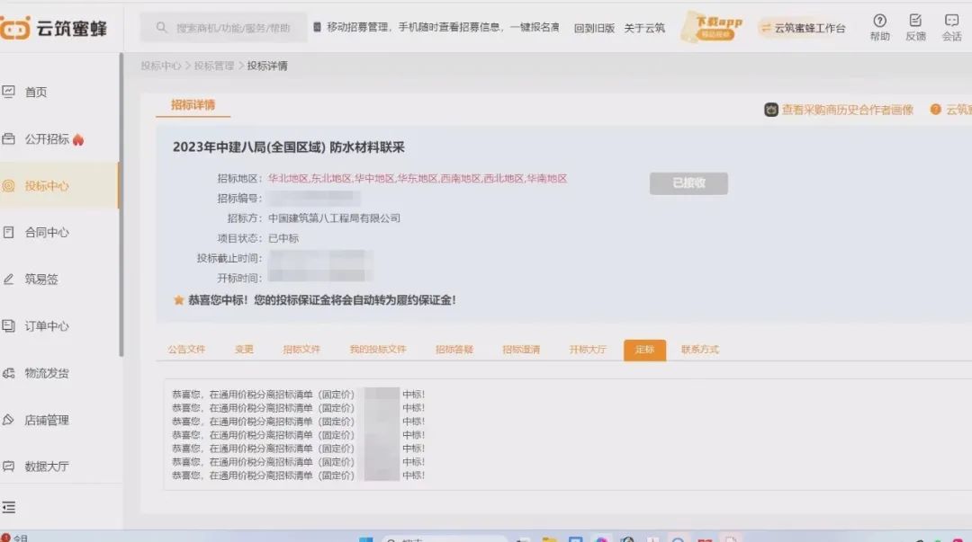Open 物流发货 menu item
This screenshot has width=972, height=542.
point(47,373)
